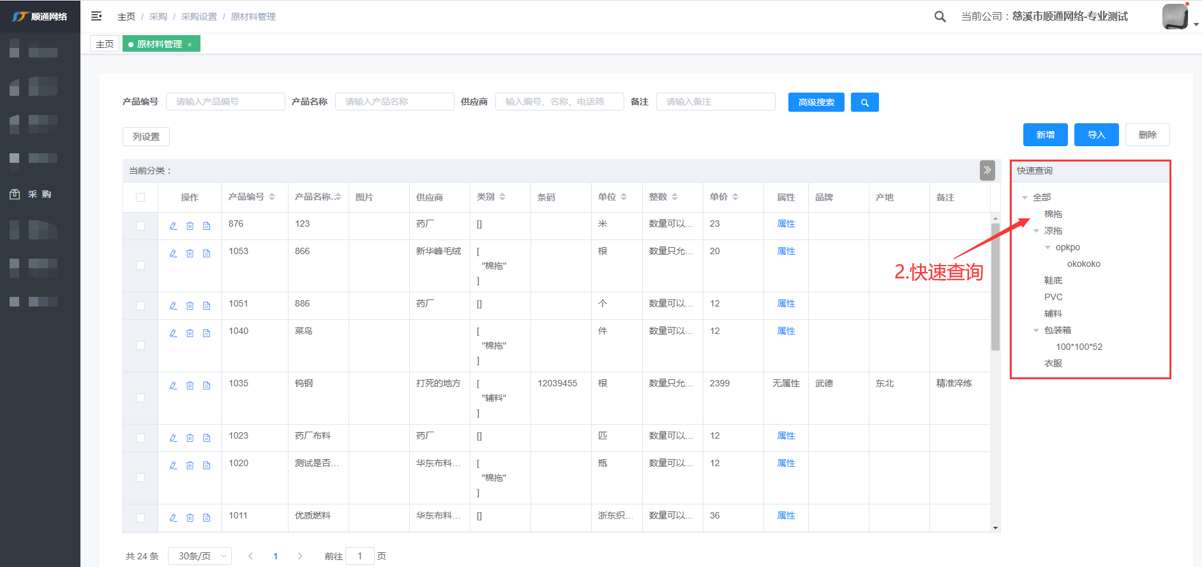Click edit icon for product 876

pos(173,226)
